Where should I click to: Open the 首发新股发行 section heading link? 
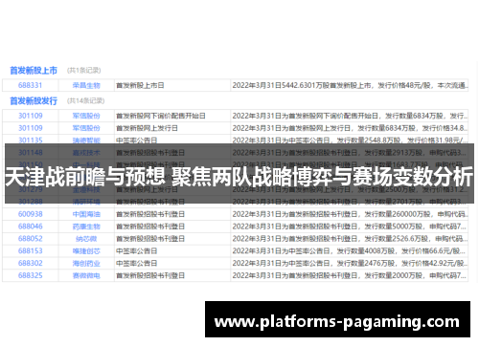(x=34, y=101)
